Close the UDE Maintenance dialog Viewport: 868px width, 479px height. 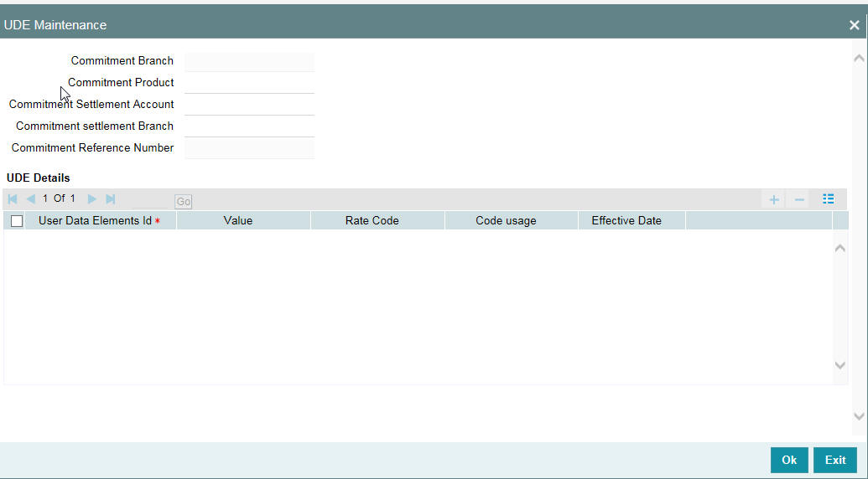click(854, 25)
